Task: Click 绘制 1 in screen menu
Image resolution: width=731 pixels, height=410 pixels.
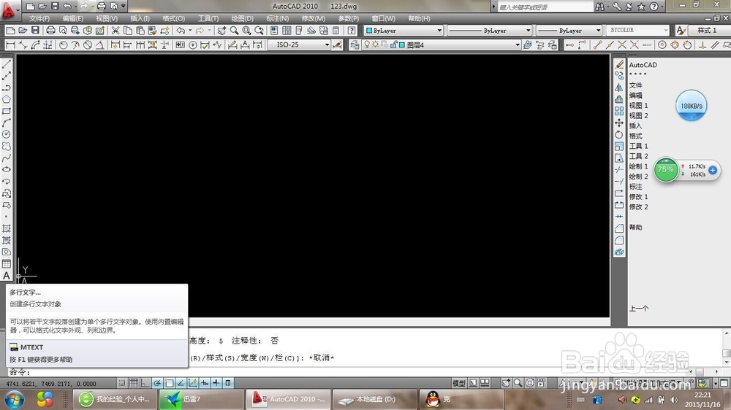Action: pyautogui.click(x=638, y=166)
